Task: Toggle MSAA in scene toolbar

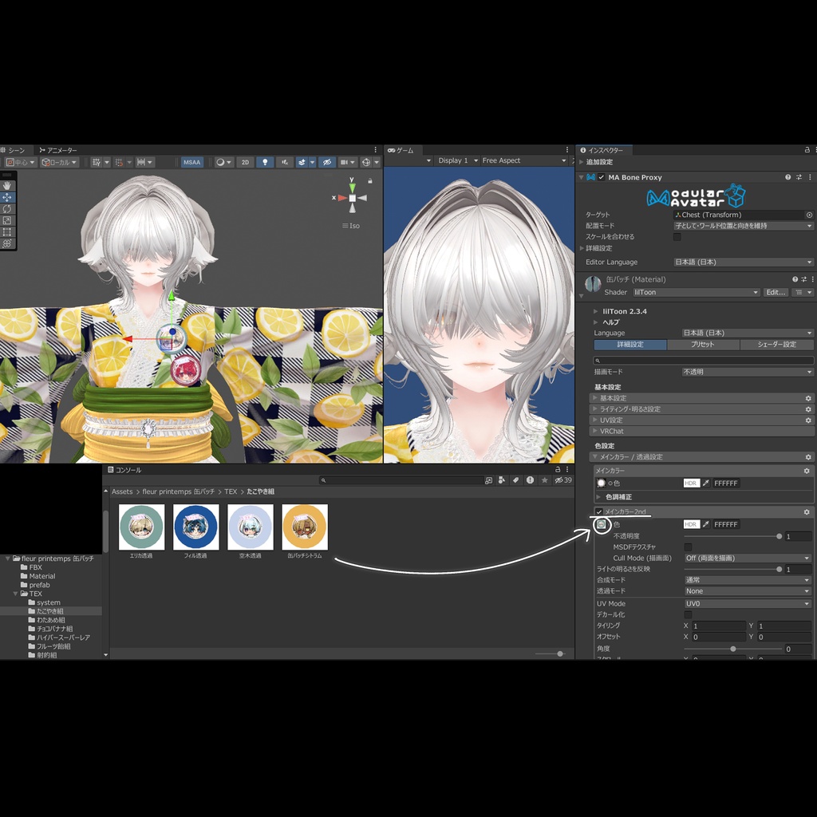Action: coord(191,162)
